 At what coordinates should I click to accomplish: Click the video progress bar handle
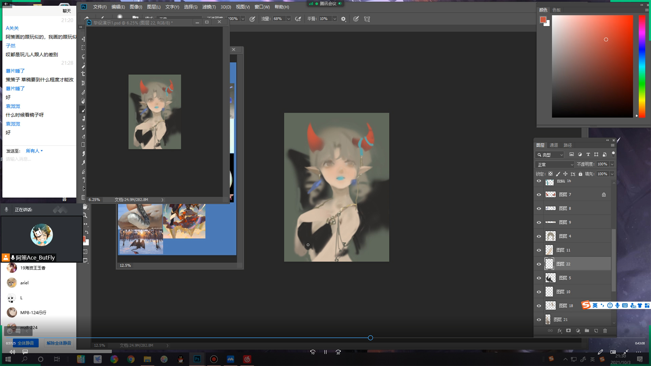pos(370,338)
